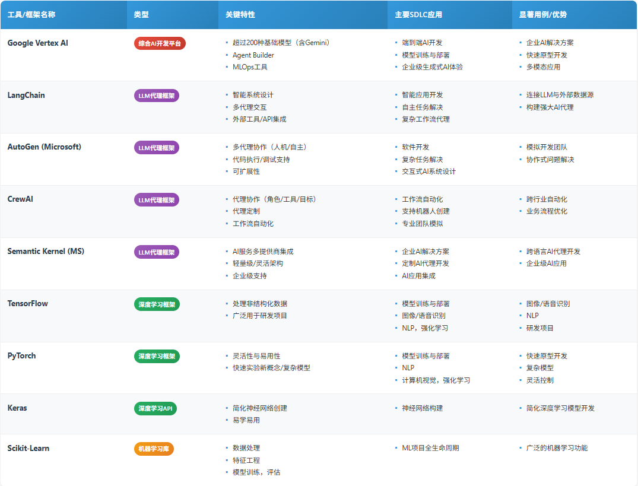Screen dimensions: 638x486
Task: Select the Scikit-Learn row name
Action: (x=28, y=448)
